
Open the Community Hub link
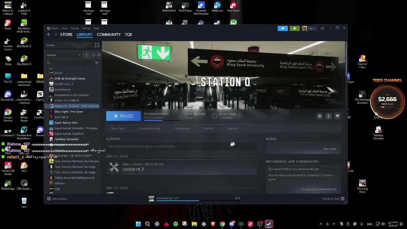149,128
